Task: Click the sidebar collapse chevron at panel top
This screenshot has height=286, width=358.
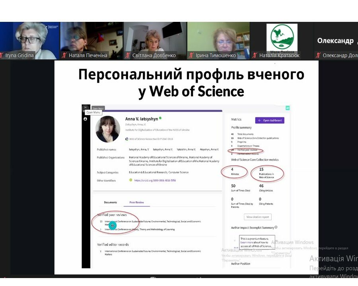Action: 85,106
